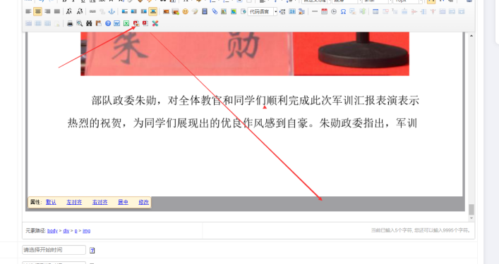Toggle right align paragraph button
The height and width of the screenshot is (264, 499).
[x=47, y=12]
